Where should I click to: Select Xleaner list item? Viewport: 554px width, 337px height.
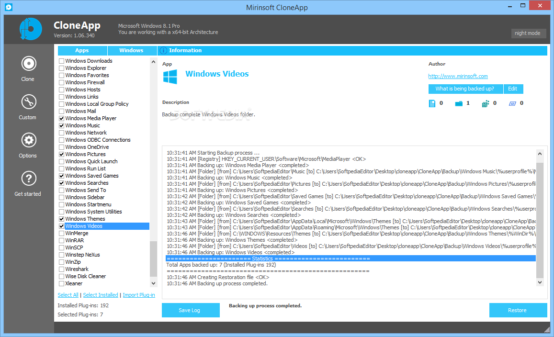coord(74,284)
